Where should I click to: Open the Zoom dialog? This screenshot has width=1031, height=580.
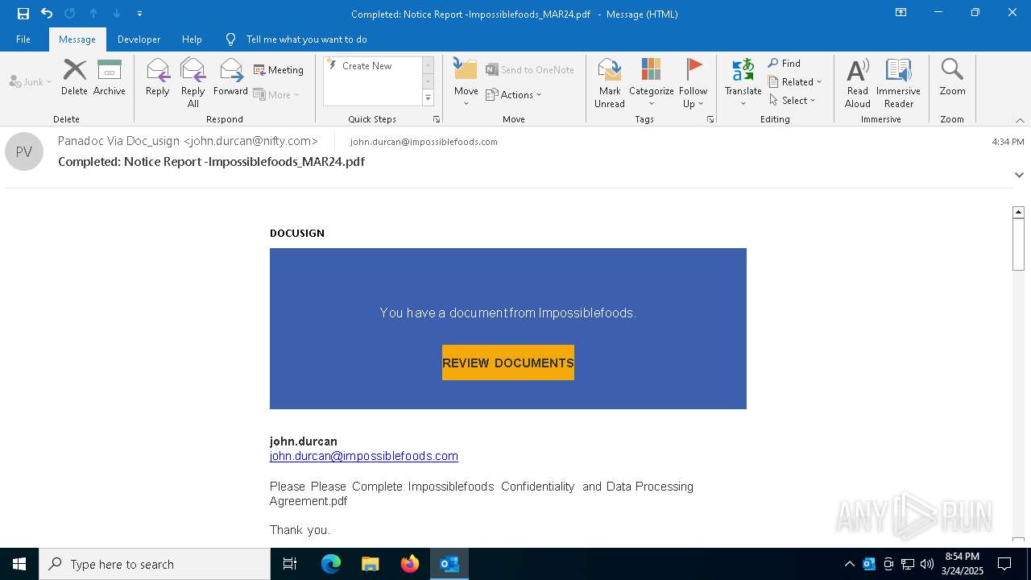(952, 77)
